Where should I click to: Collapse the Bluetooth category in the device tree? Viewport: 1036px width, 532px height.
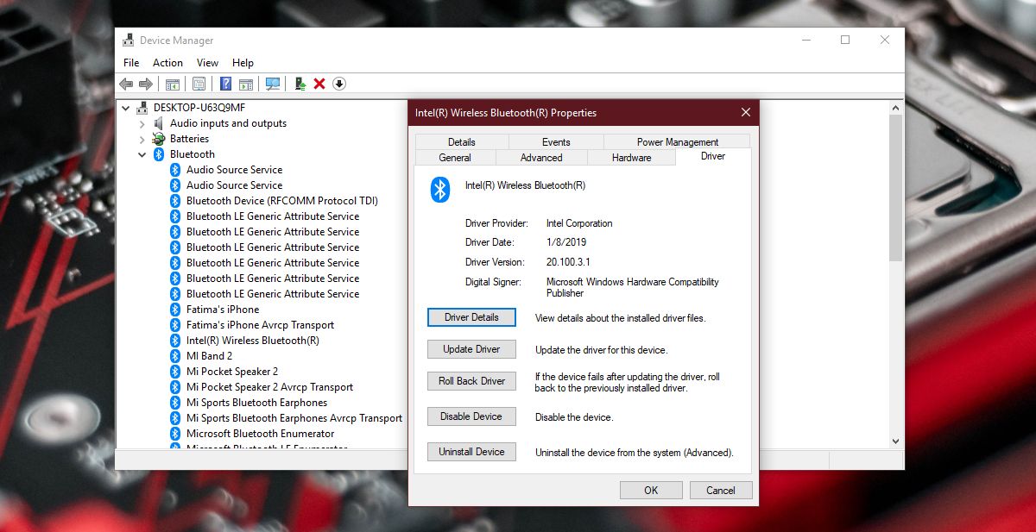click(141, 153)
